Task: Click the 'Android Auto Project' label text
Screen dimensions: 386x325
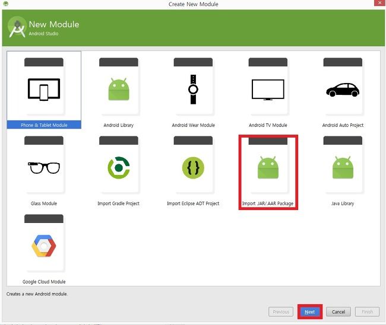Action: 343,125
